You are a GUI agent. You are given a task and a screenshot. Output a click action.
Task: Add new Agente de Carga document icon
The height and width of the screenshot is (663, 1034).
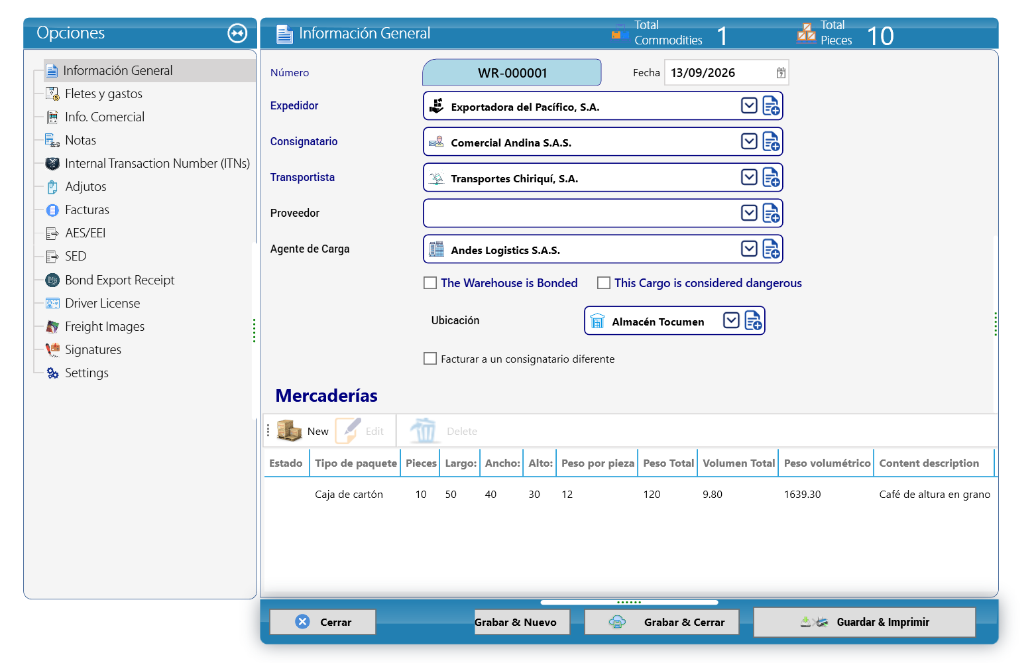[771, 249]
